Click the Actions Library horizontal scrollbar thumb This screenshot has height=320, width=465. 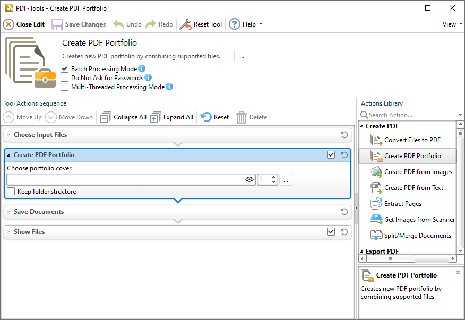(x=391, y=258)
